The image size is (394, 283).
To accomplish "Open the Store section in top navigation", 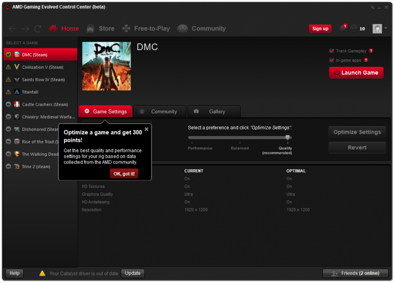I will (x=100, y=28).
